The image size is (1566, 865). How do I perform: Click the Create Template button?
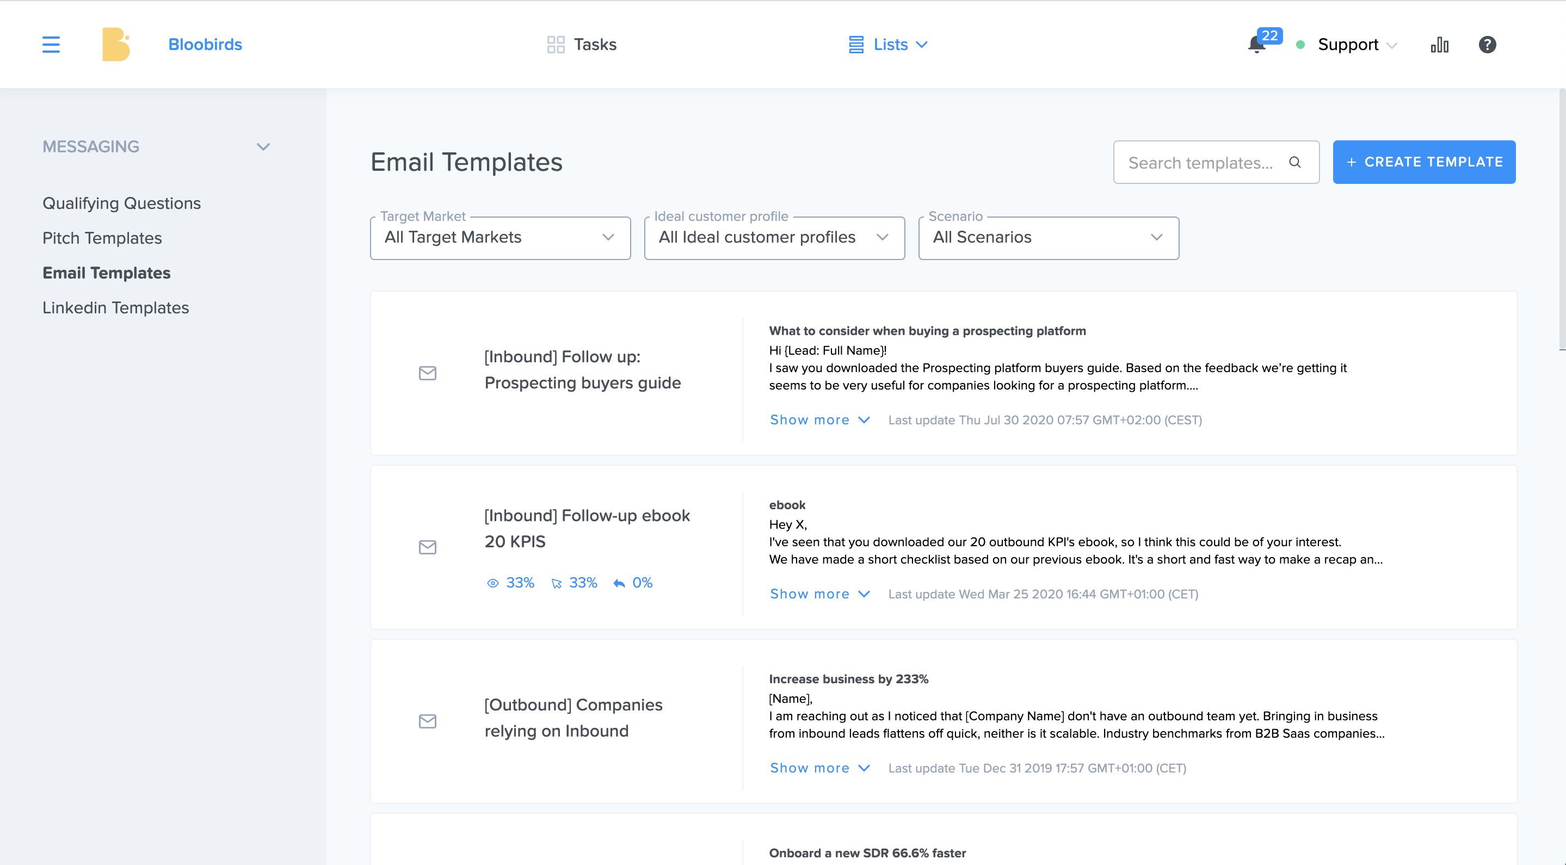1424,162
